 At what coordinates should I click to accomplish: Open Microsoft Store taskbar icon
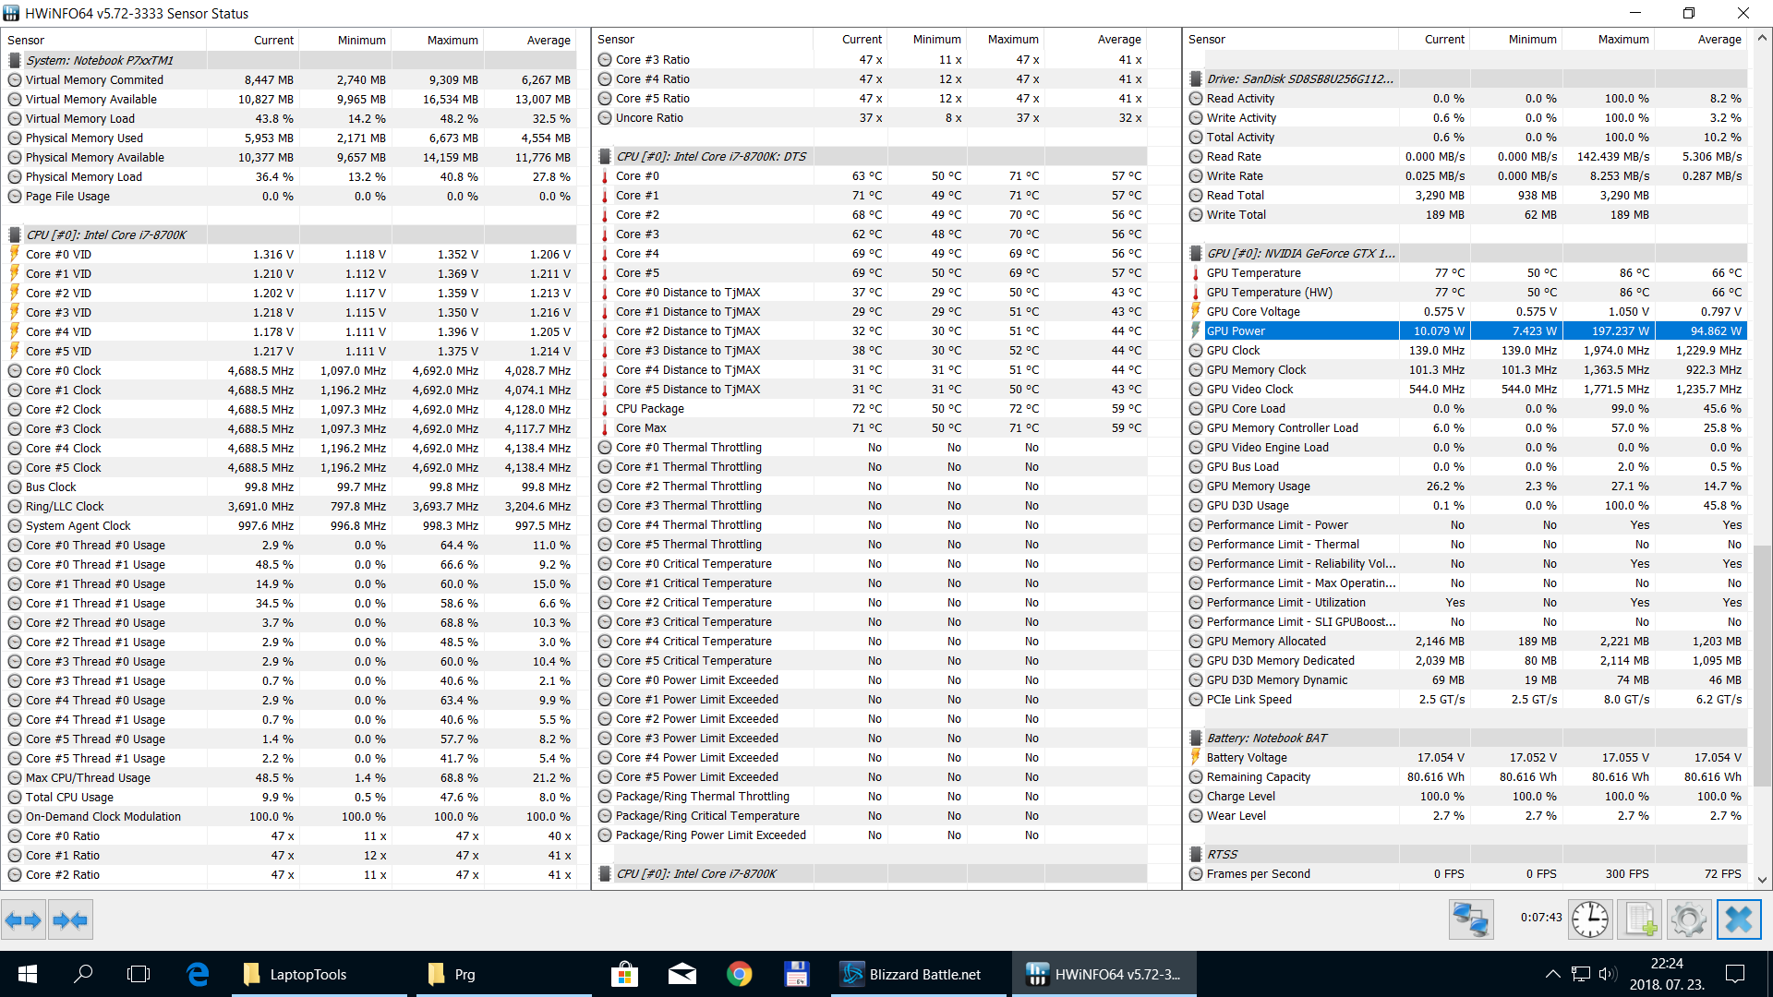pos(625,974)
